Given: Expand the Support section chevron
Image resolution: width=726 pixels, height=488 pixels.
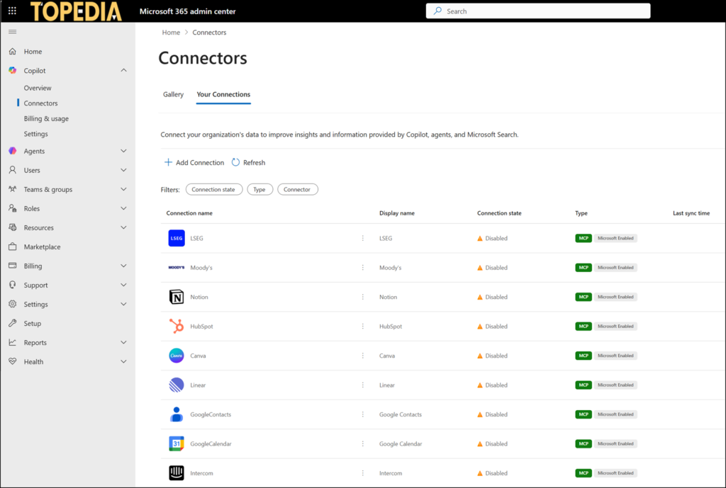Looking at the screenshot, I should pos(123,285).
